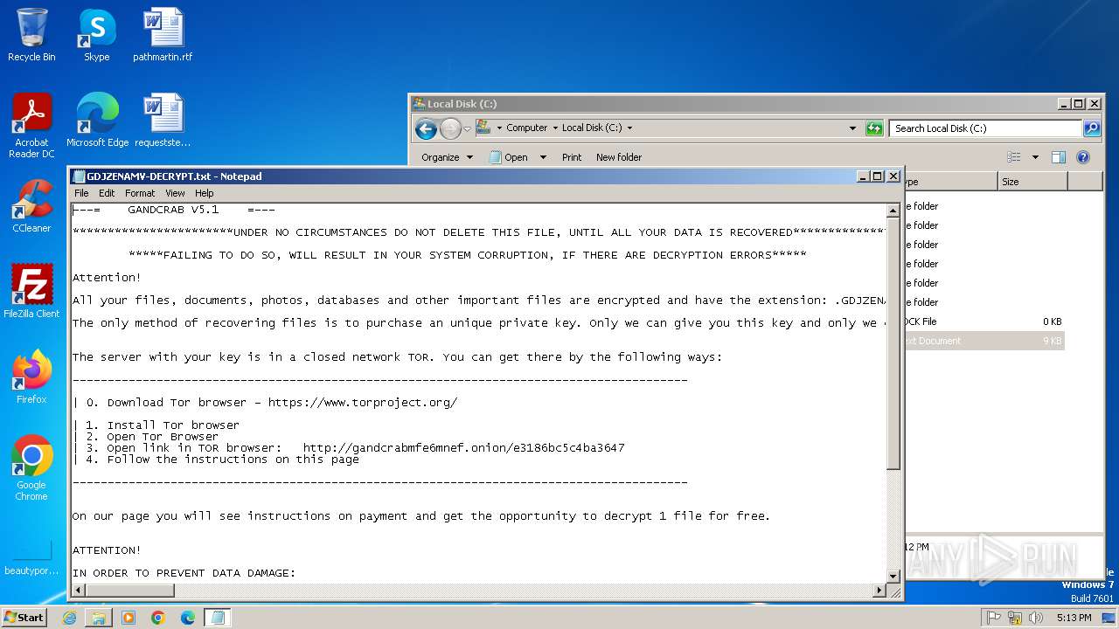Click the Start button
The image size is (1119, 629).
[x=24, y=618]
